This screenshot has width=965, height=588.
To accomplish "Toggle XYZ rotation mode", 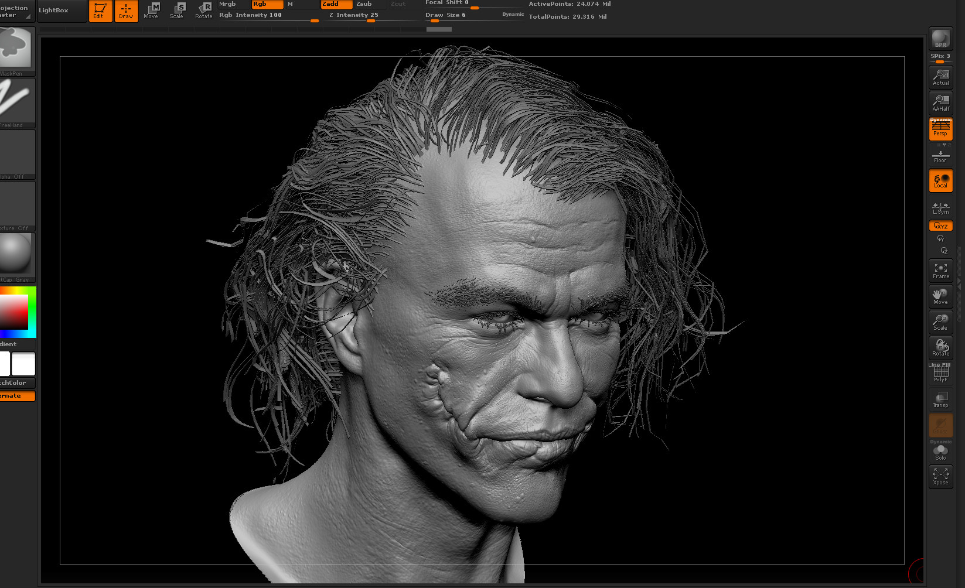I will click(940, 226).
